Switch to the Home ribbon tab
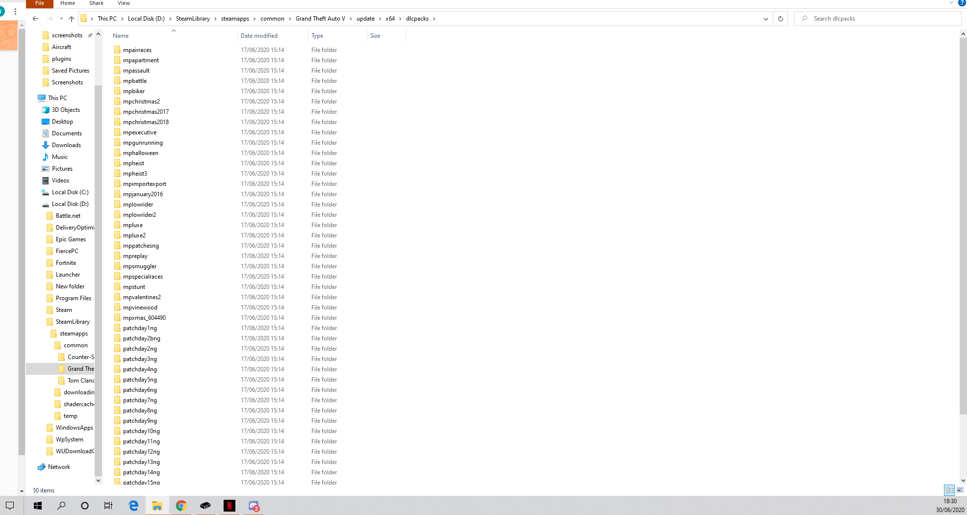Image resolution: width=967 pixels, height=515 pixels. pyautogui.click(x=68, y=3)
